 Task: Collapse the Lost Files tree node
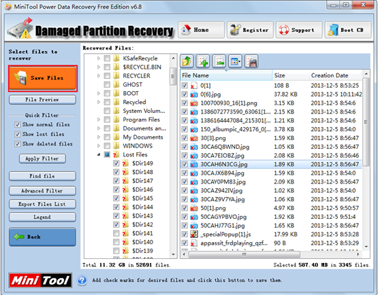(x=99, y=155)
